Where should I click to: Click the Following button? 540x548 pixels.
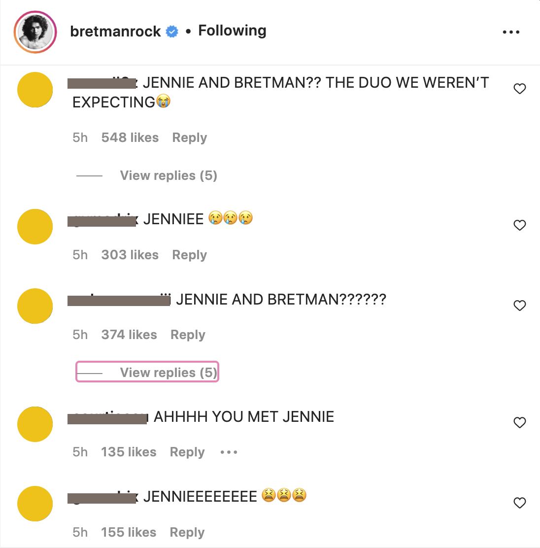pyautogui.click(x=232, y=31)
